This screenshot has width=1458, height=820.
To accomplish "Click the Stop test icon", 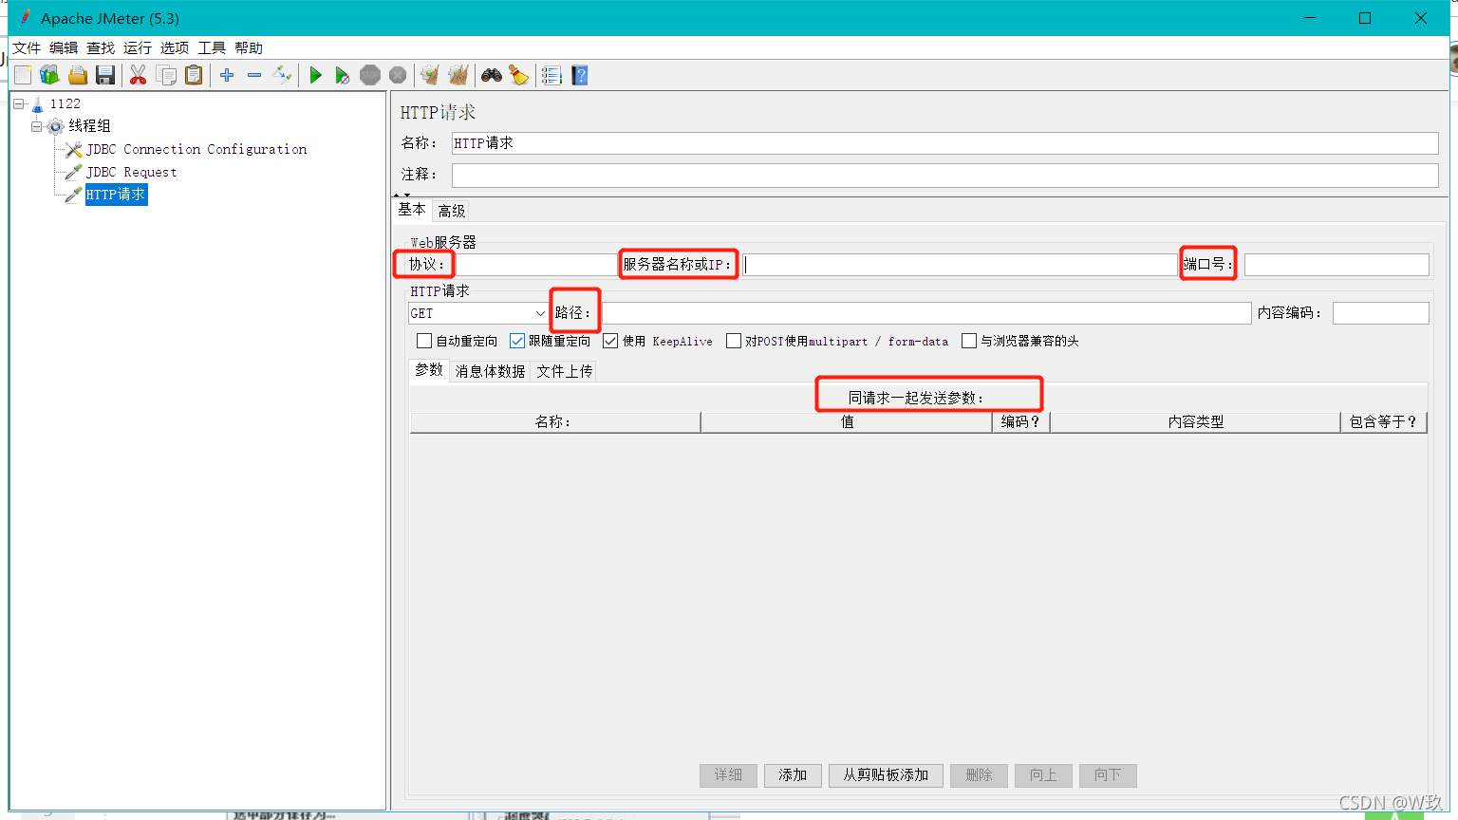I will point(370,75).
